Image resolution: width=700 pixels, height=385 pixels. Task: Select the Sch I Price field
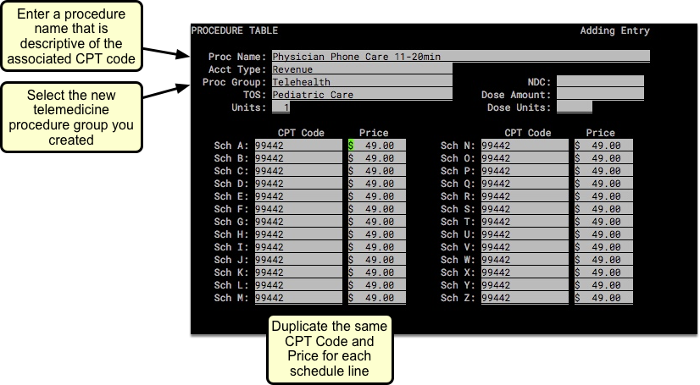[x=377, y=247]
